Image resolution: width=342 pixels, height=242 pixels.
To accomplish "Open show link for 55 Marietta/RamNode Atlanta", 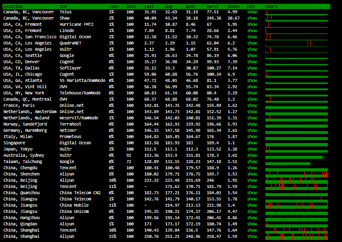I will (x=252, y=81).
